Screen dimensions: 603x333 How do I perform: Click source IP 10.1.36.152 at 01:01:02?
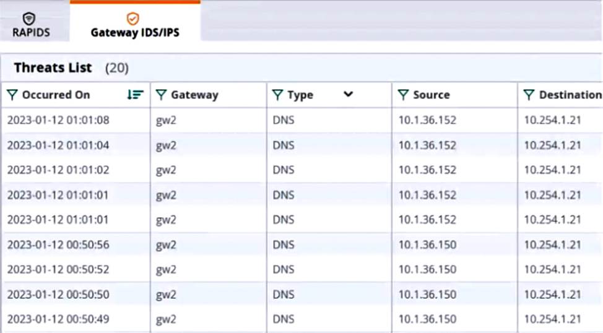click(x=427, y=170)
